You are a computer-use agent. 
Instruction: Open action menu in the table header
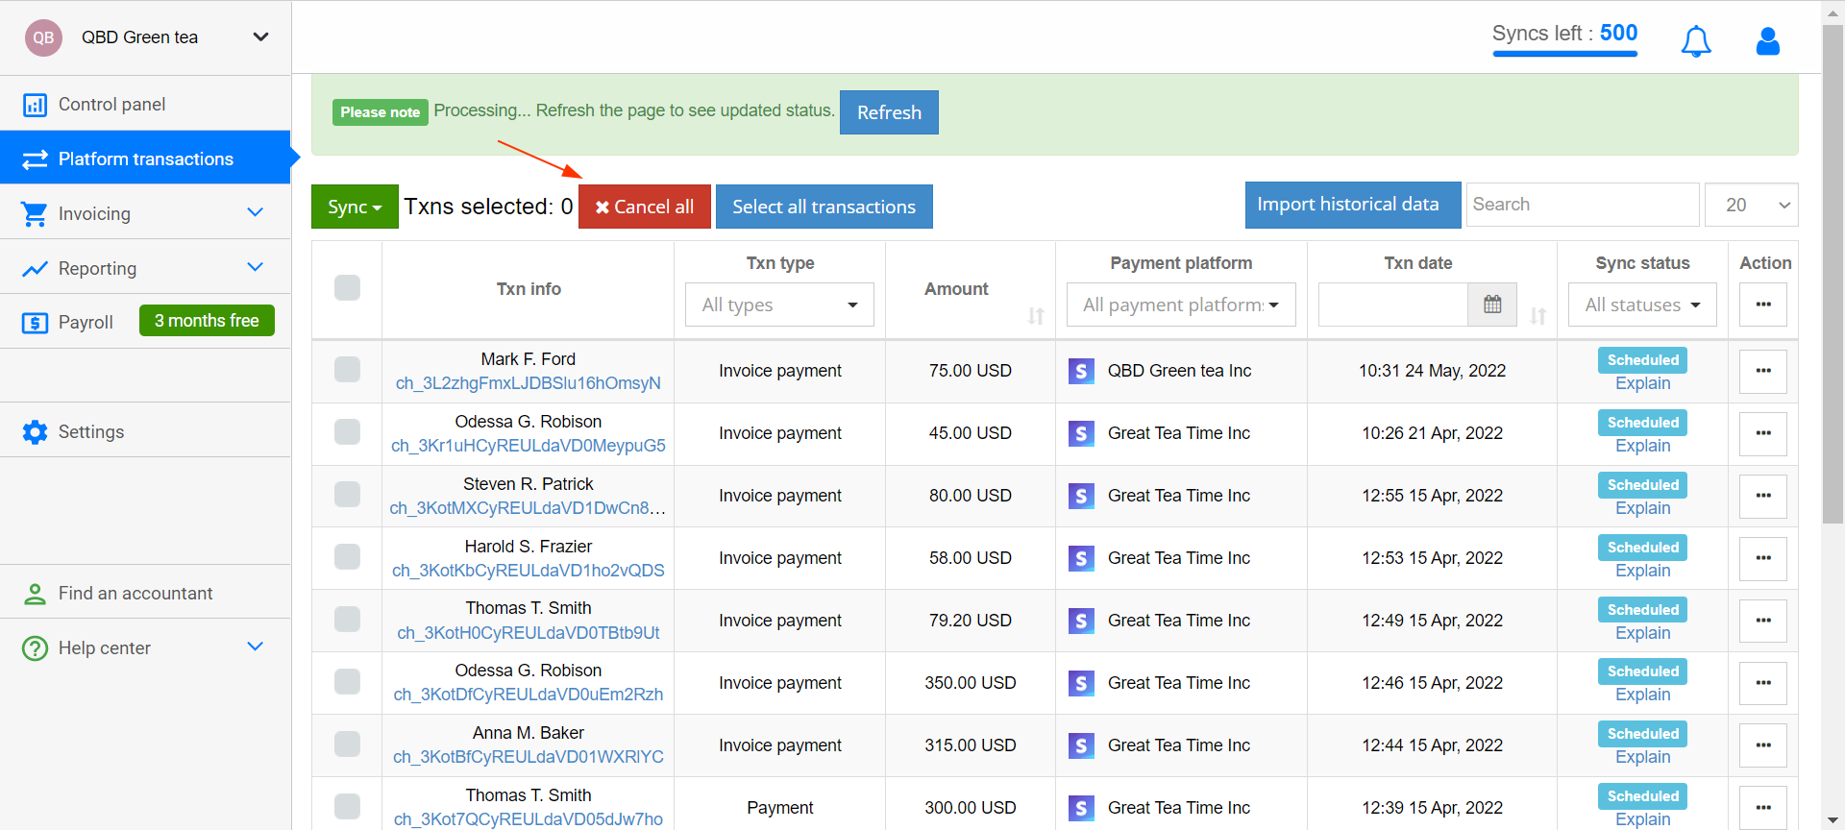[x=1763, y=305]
